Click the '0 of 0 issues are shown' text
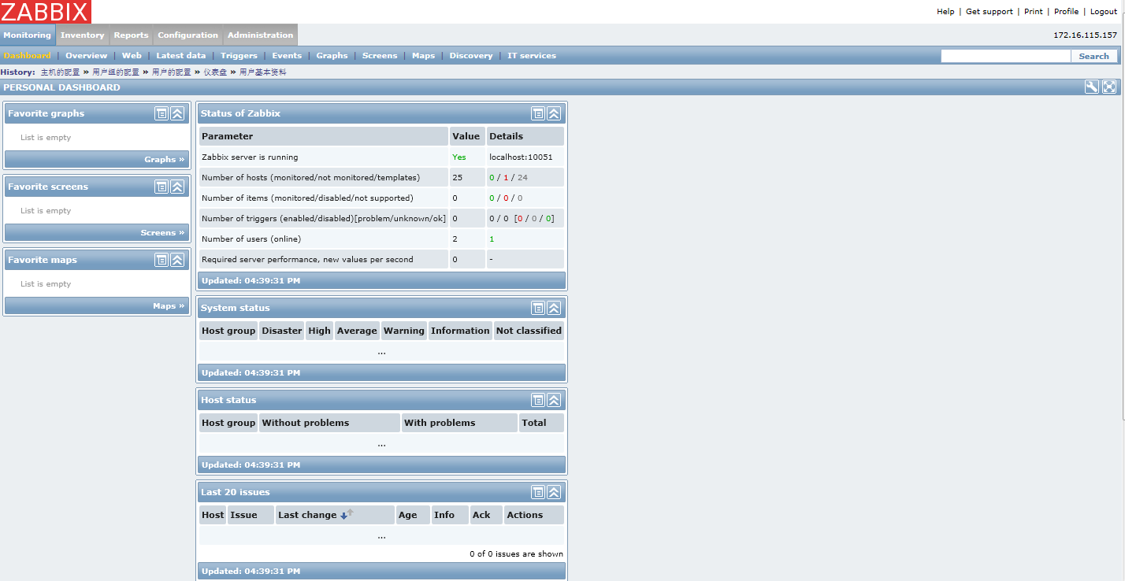 click(516, 553)
